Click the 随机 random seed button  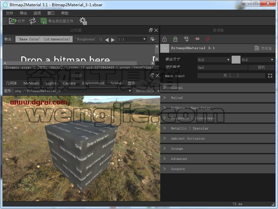point(262,67)
